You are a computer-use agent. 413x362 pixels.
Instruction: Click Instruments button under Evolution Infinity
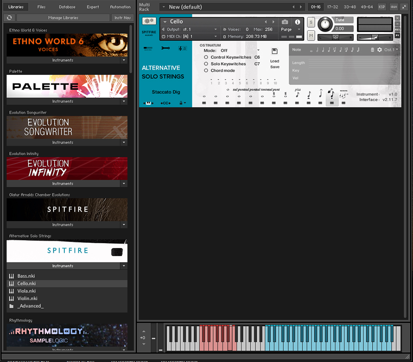point(63,184)
